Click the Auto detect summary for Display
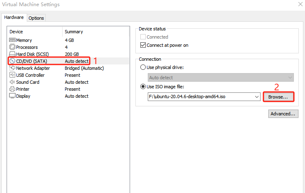This screenshot has height=193, width=305. [77, 96]
